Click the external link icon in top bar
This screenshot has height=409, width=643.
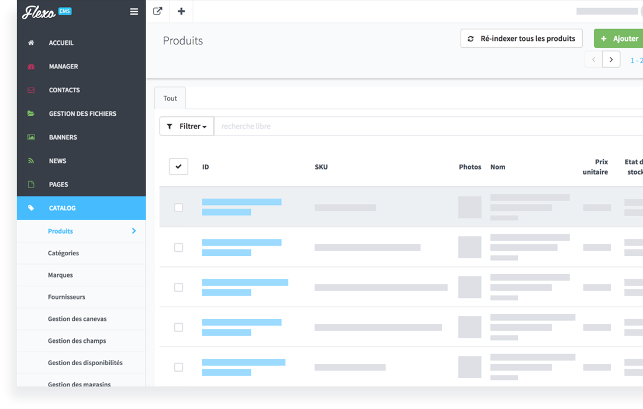click(157, 11)
